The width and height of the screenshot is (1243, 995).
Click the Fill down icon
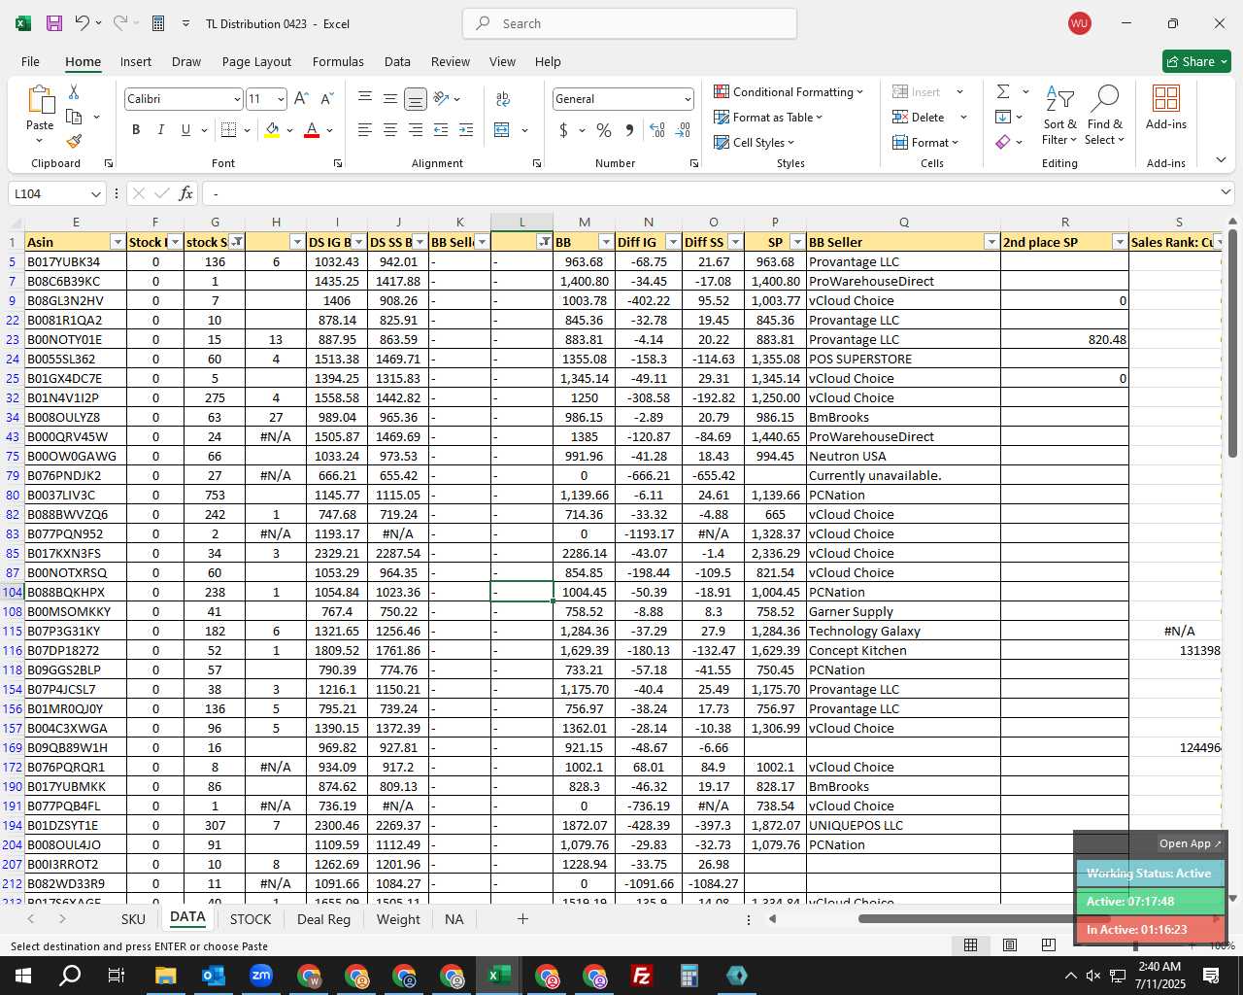click(1003, 117)
